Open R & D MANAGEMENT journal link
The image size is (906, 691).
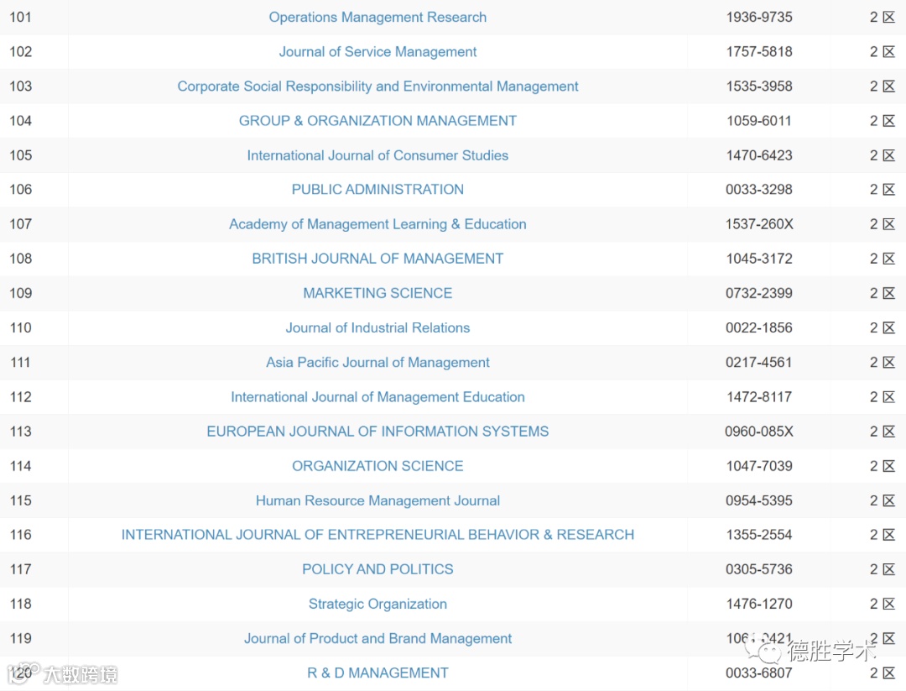pos(377,673)
